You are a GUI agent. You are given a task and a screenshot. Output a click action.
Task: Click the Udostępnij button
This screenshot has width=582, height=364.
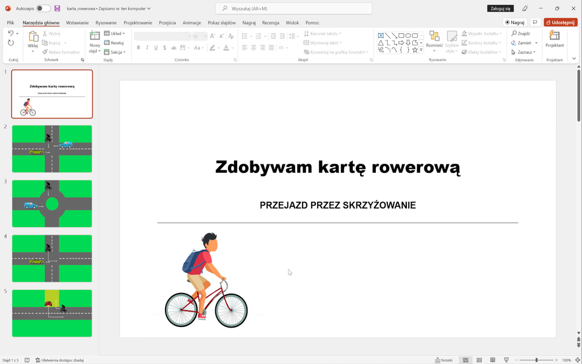click(x=560, y=22)
